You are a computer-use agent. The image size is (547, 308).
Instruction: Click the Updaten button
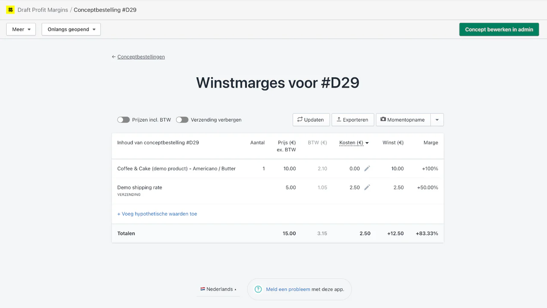[x=311, y=120]
